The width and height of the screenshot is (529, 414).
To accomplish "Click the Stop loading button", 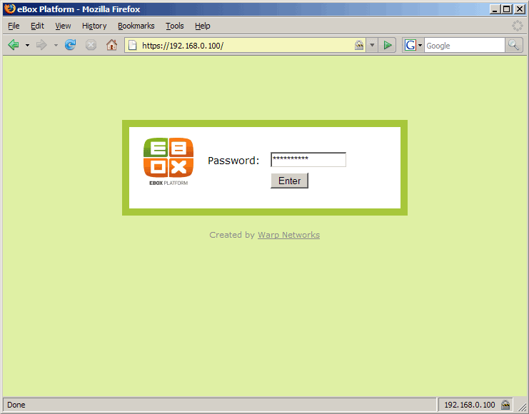I will click(91, 45).
